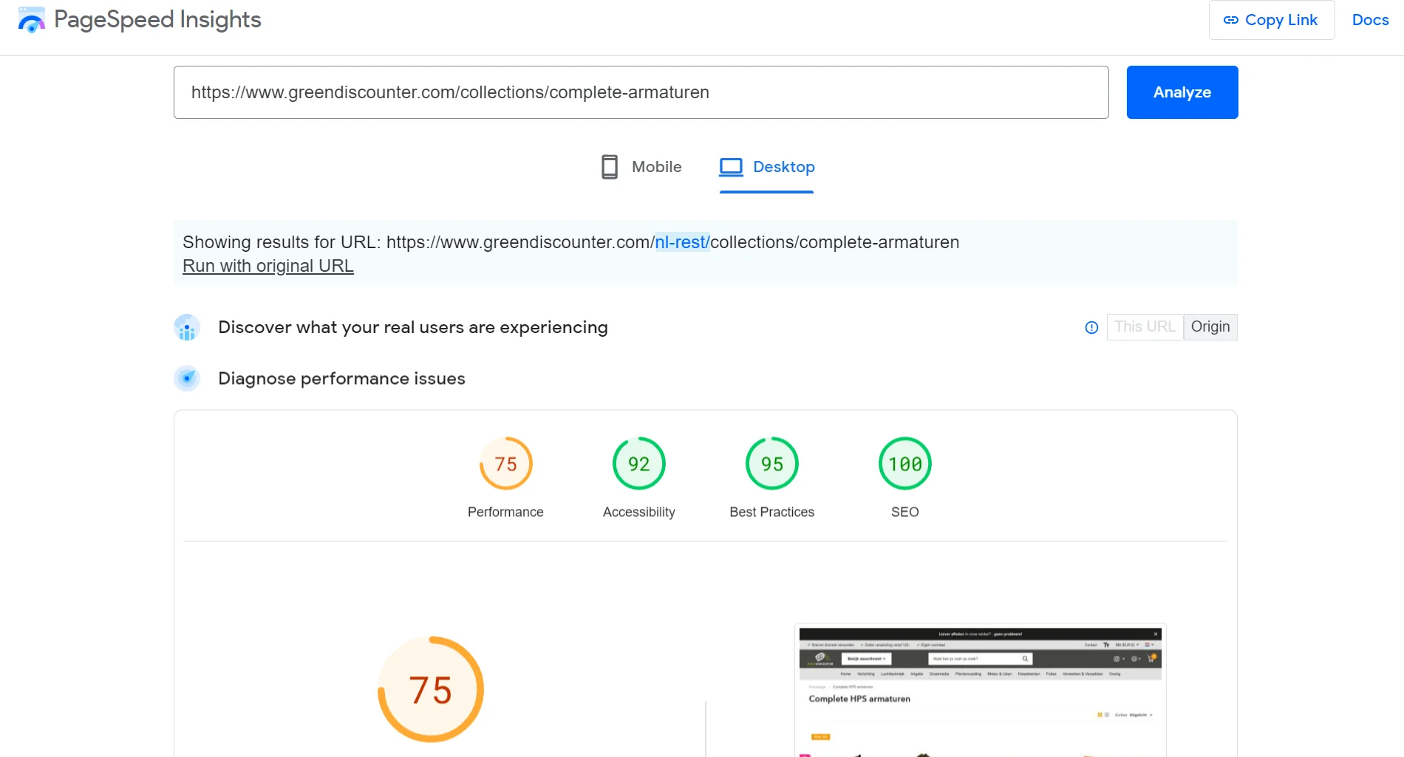Select the Desktop tab
Screen dimensions: 1404x757
click(767, 167)
